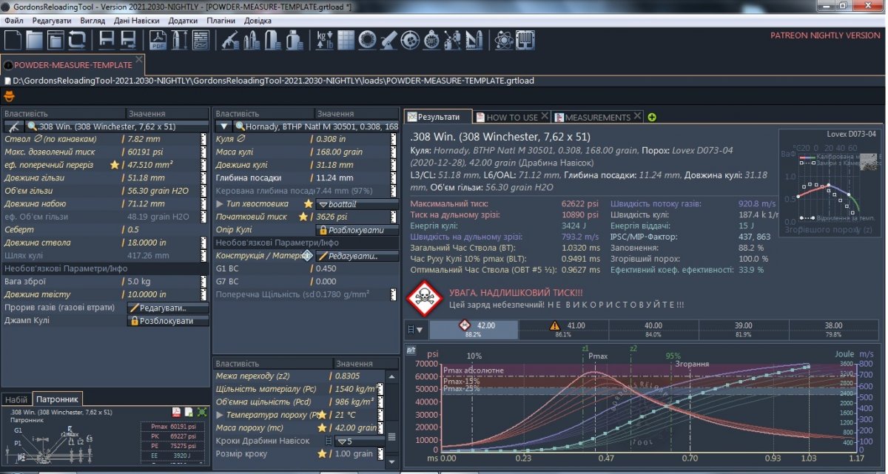Select the 41.00 warning ladder cell
This screenshot has width=888, height=474.
[563, 329]
